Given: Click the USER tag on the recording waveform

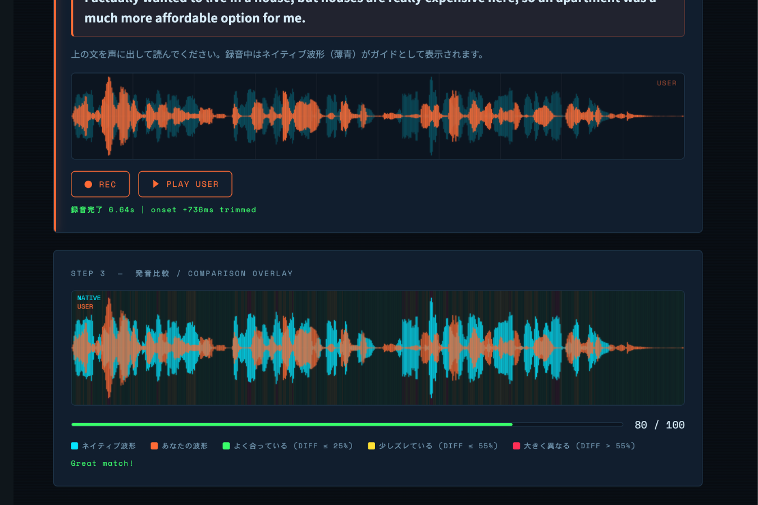Looking at the screenshot, I should [x=666, y=83].
